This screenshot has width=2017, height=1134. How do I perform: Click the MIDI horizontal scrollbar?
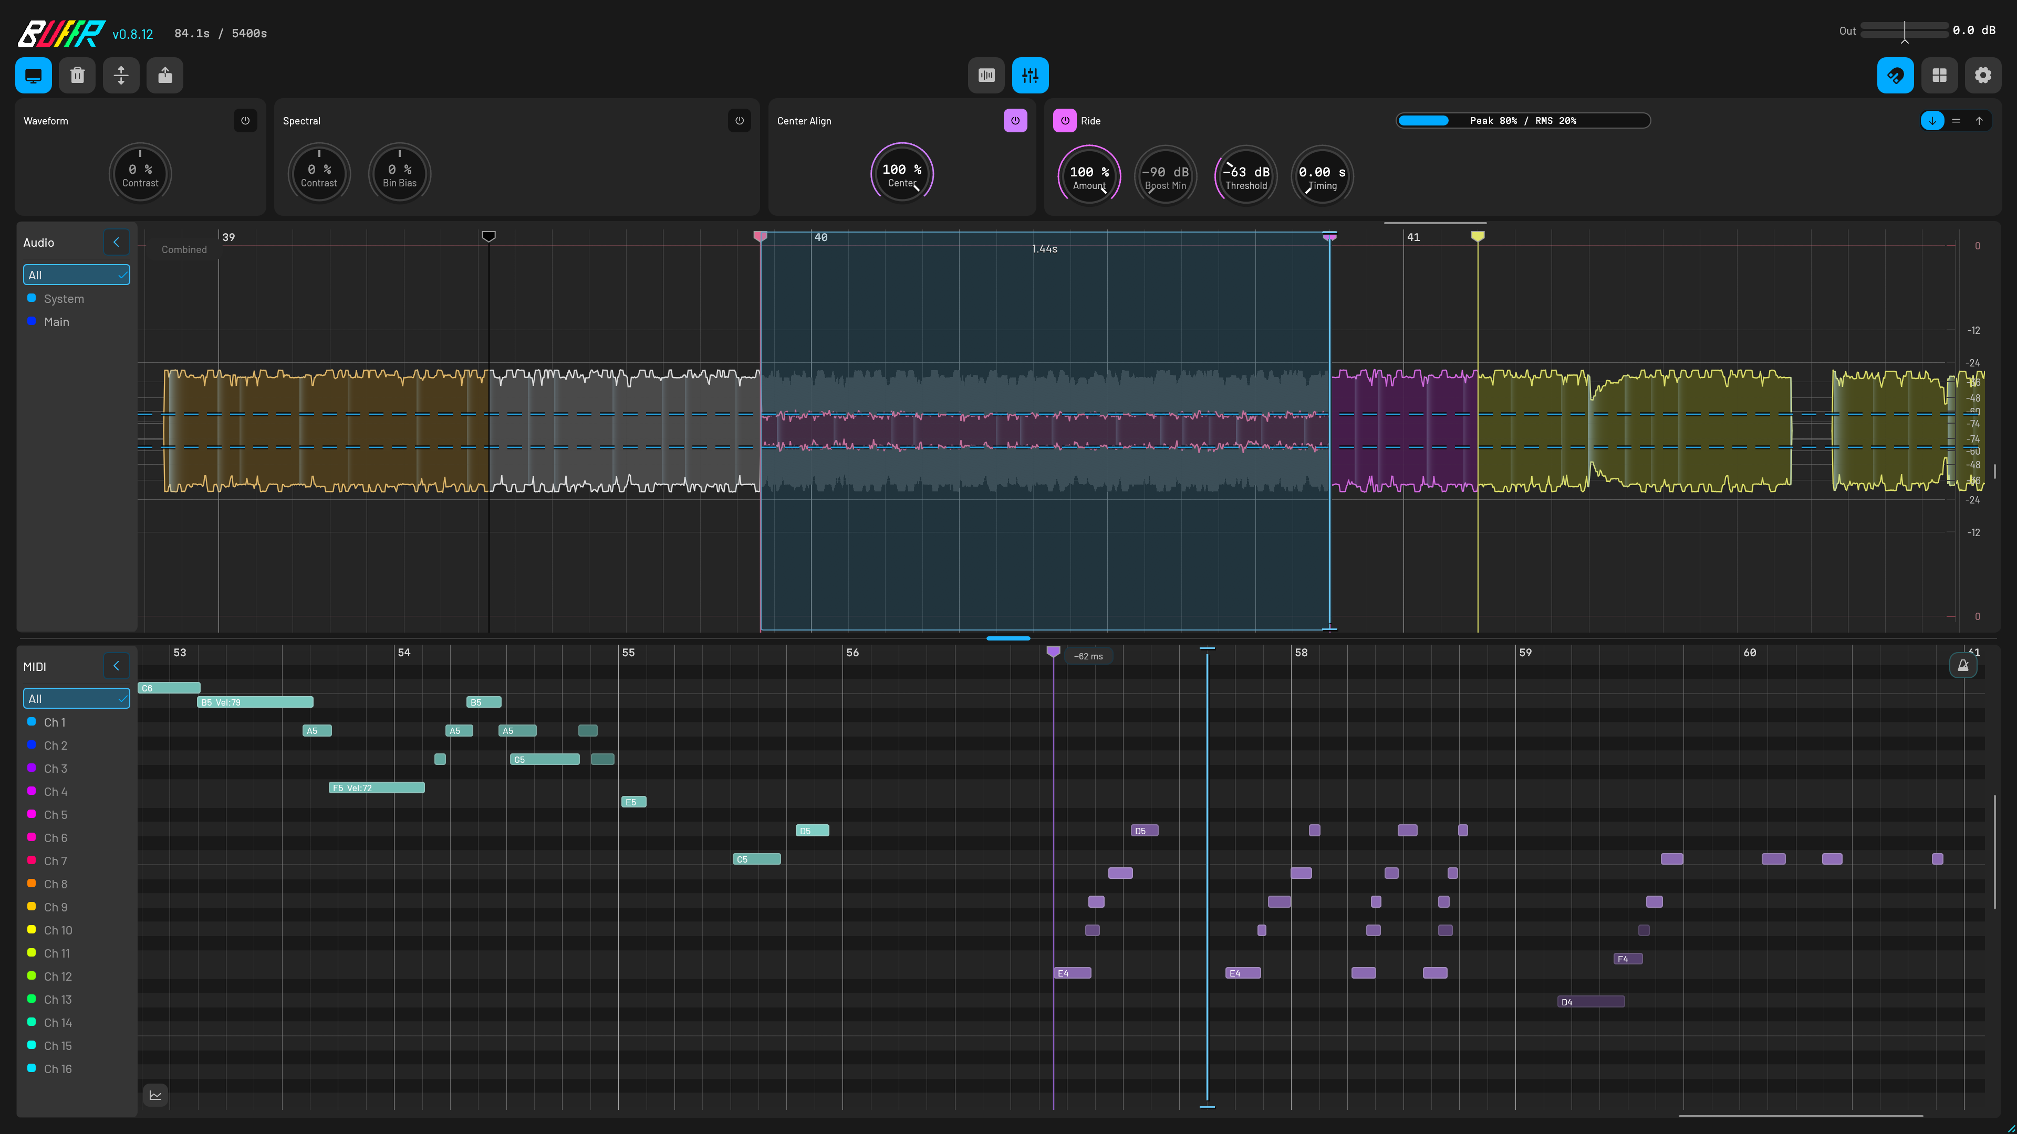pos(1801,1116)
